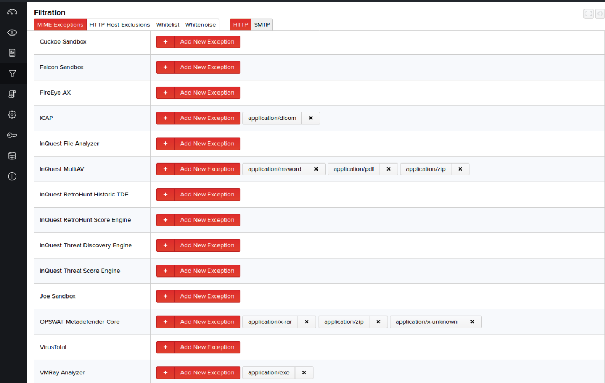Click the ICAP row name
This screenshot has width=605, height=383.
point(46,118)
